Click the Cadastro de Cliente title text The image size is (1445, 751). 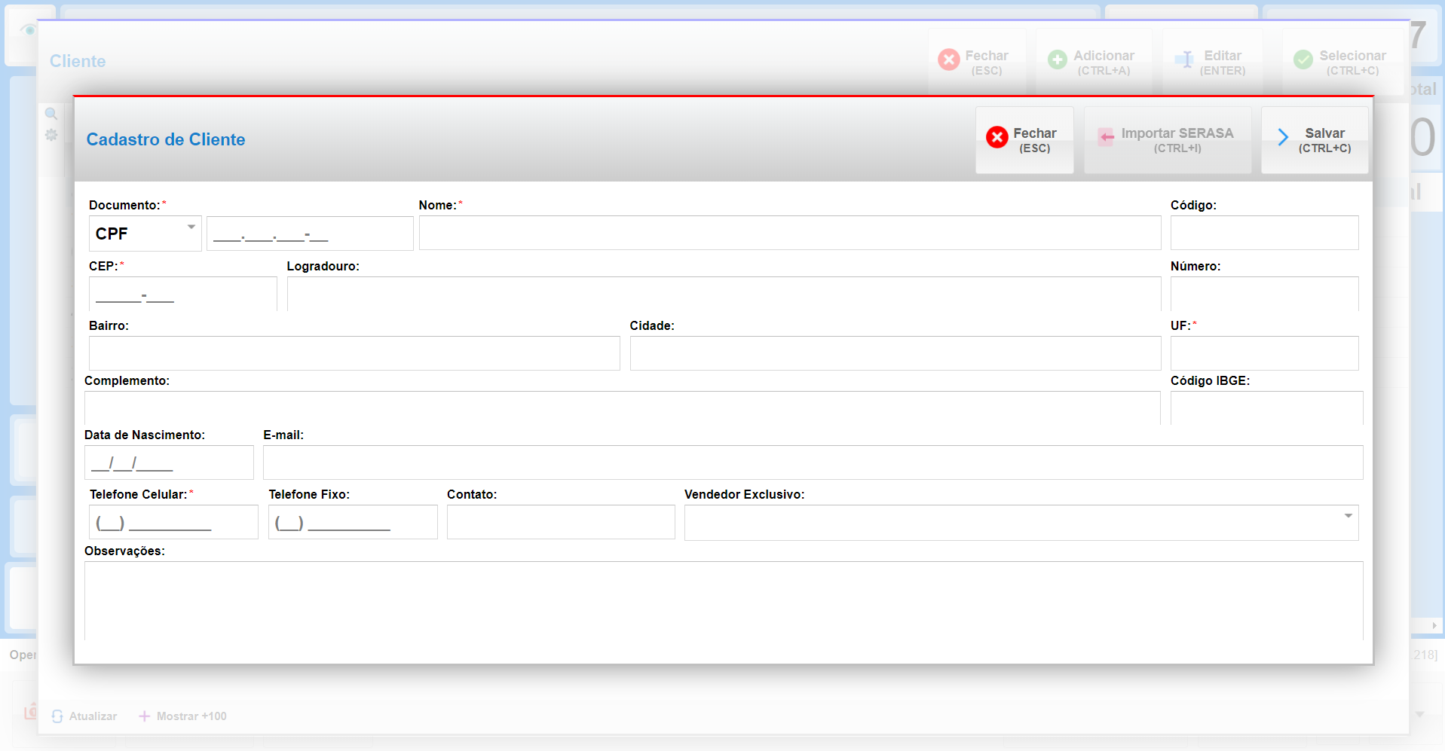[x=166, y=139]
